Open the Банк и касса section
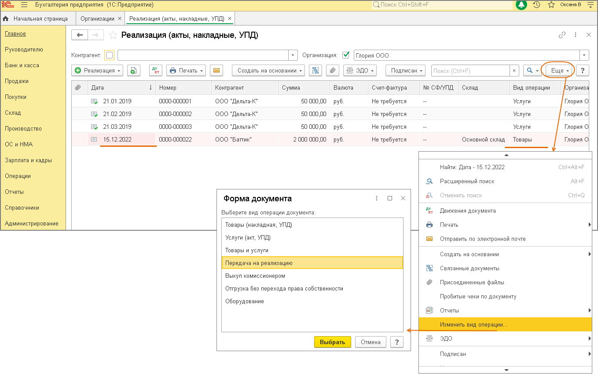 point(22,65)
